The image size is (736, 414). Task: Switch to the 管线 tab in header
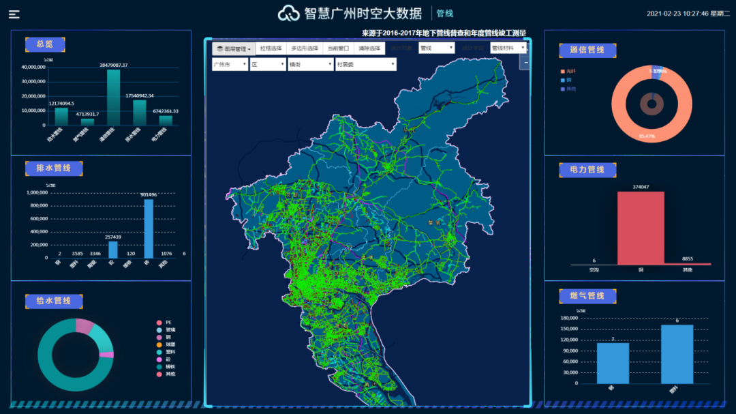pyautogui.click(x=444, y=14)
